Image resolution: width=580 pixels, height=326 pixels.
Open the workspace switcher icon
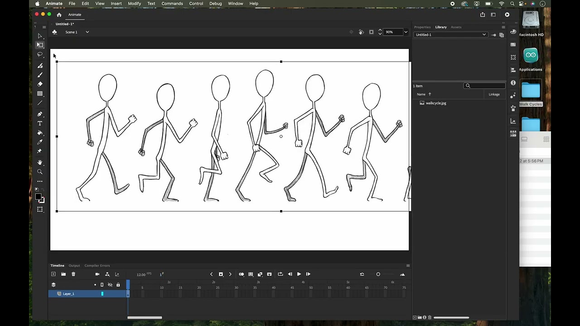coord(493,14)
